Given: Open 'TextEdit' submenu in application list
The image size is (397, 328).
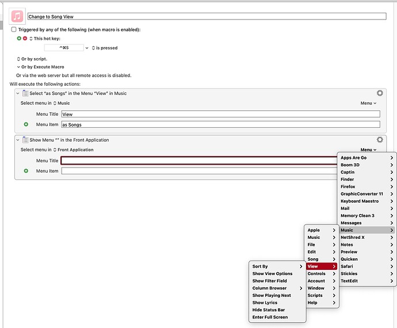Looking at the screenshot, I should point(367,281).
